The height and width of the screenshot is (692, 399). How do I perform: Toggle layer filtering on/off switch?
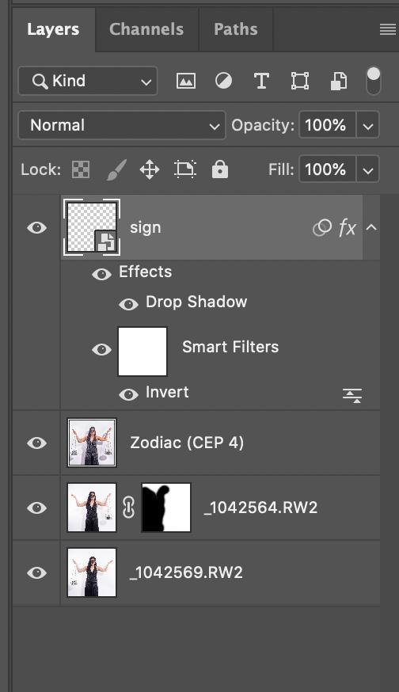[x=374, y=81]
